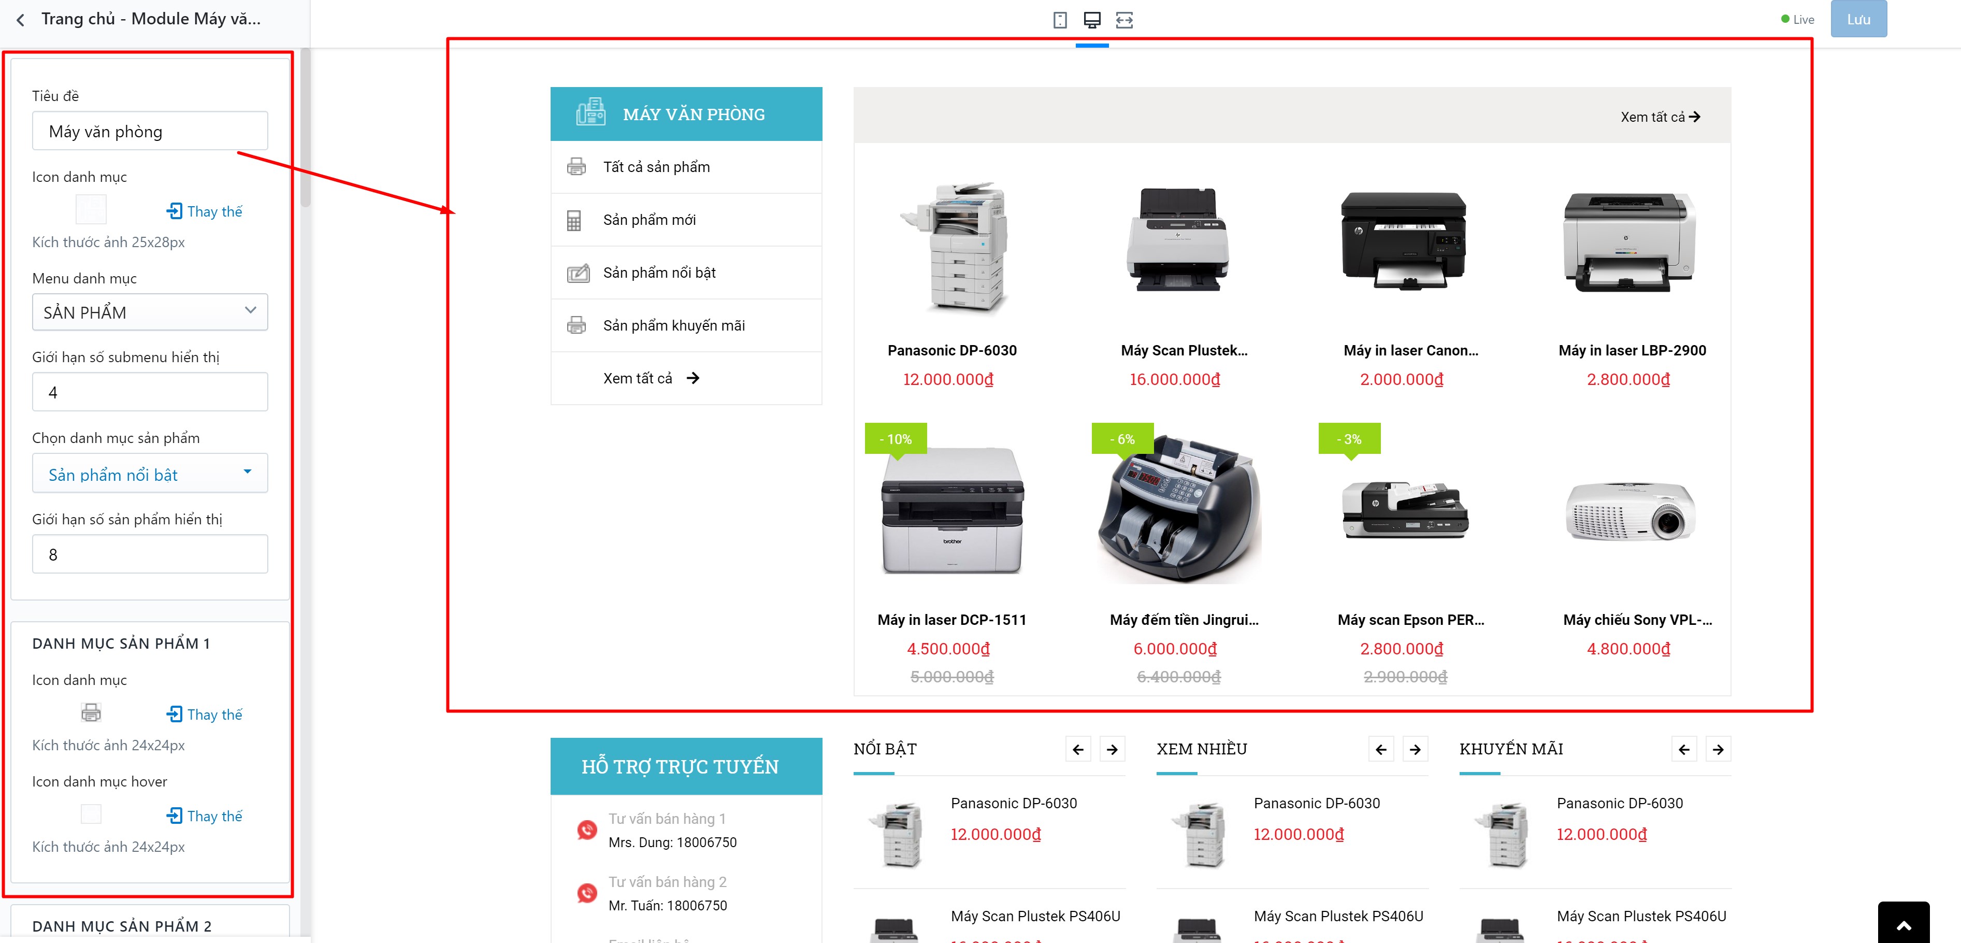
Task: Click the printer icon beside Tất cả sản phẩm
Action: click(576, 167)
